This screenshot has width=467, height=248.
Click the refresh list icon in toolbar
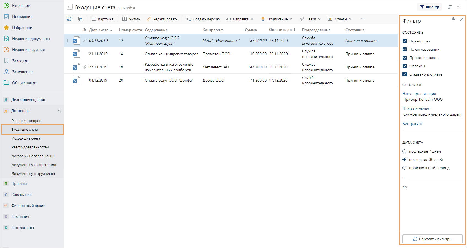69,19
